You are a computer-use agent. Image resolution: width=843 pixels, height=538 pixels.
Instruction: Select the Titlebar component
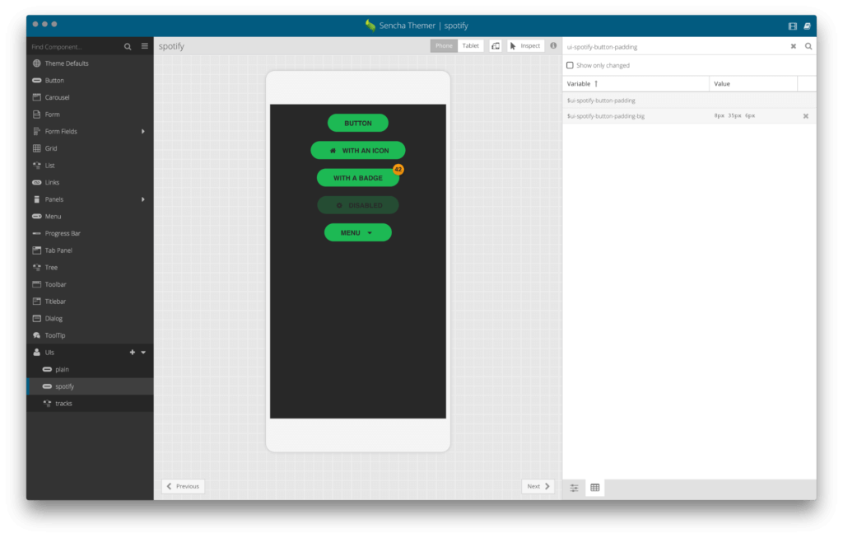click(x=90, y=302)
